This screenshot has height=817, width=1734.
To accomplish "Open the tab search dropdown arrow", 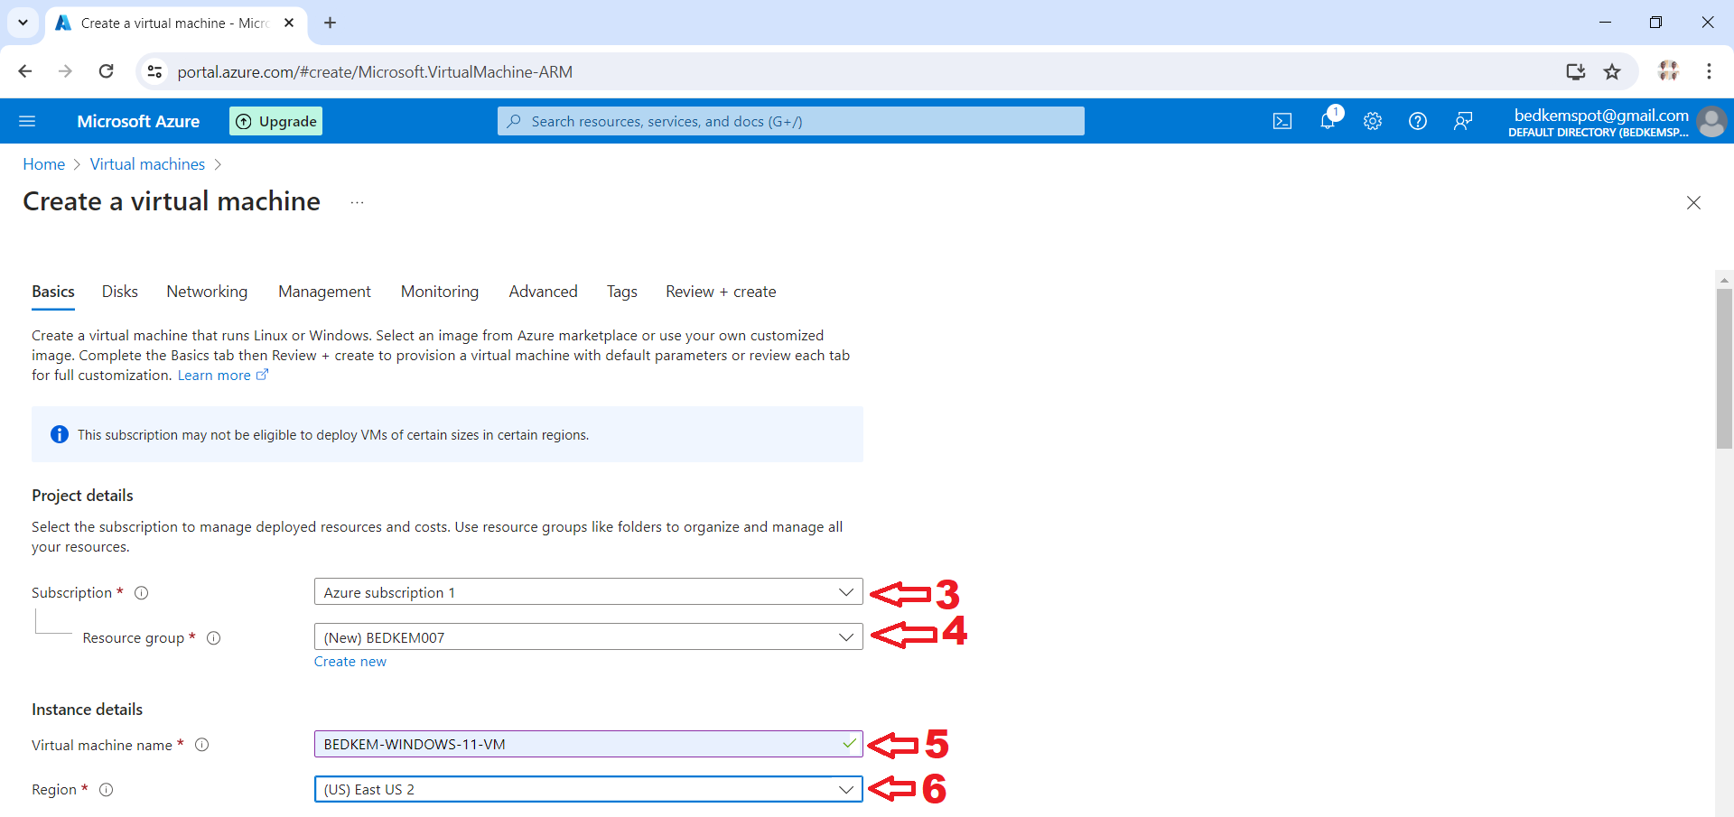I will (23, 23).
